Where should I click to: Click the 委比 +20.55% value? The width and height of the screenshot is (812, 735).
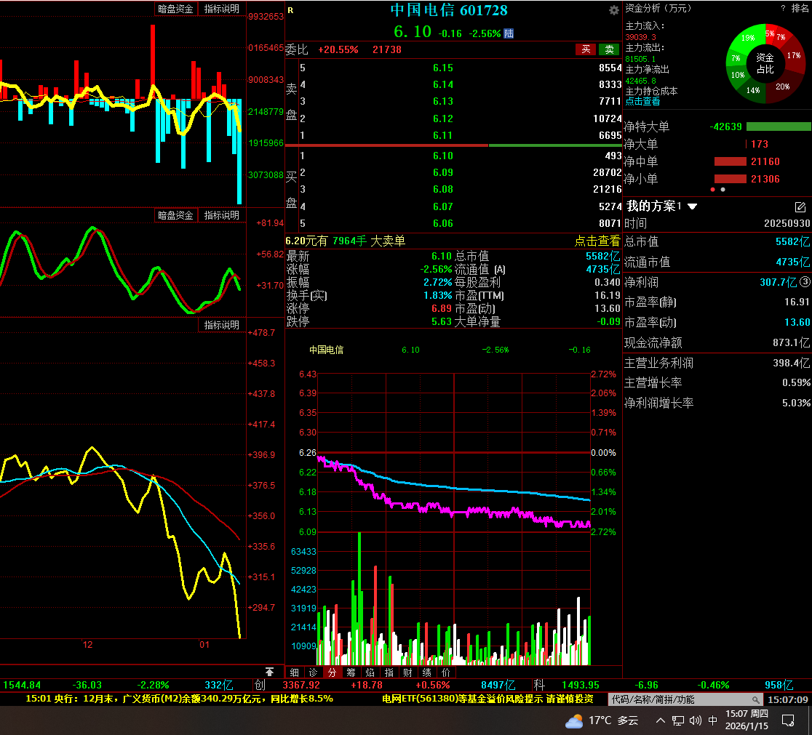pyautogui.click(x=338, y=49)
